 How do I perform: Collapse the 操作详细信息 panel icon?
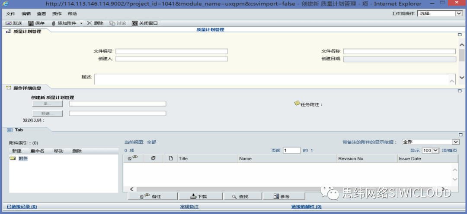(x=460, y=91)
